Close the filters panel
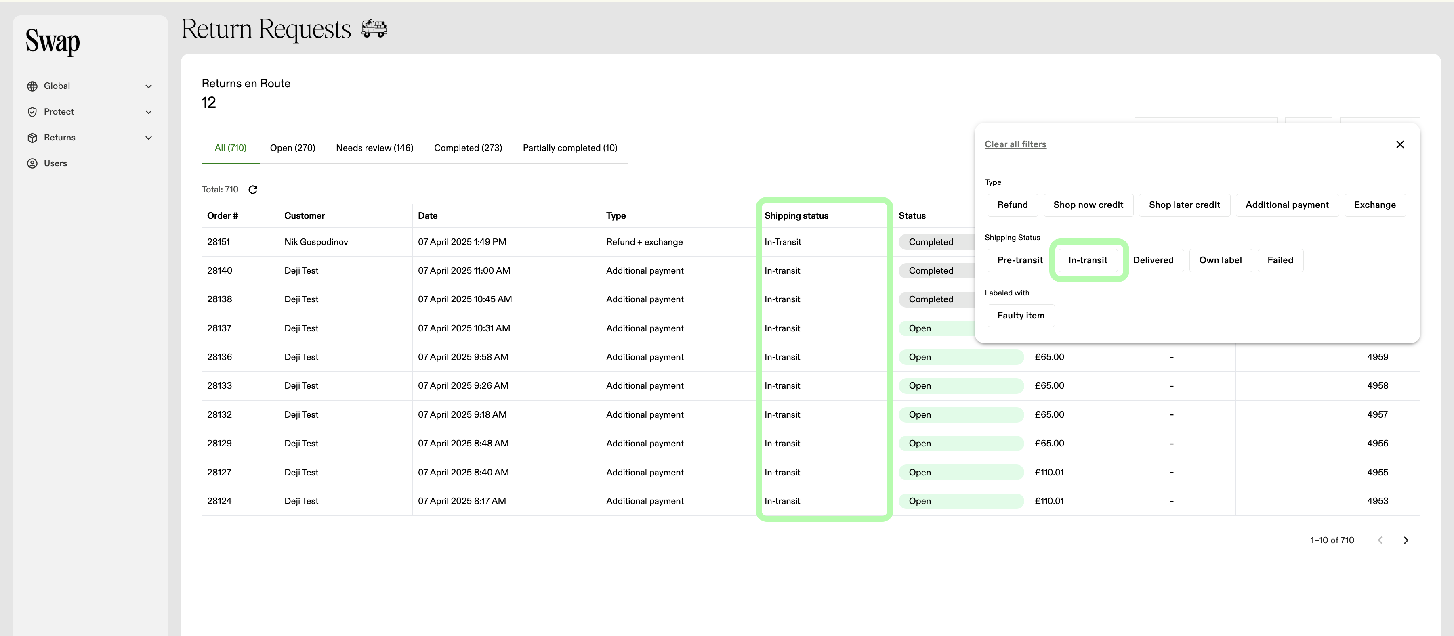This screenshot has width=1454, height=636. click(x=1400, y=144)
